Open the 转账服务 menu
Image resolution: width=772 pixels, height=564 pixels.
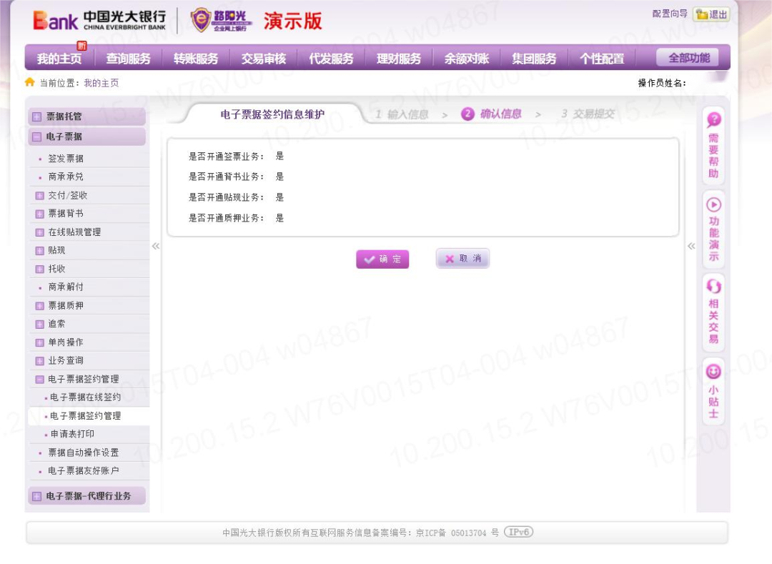pyautogui.click(x=196, y=59)
